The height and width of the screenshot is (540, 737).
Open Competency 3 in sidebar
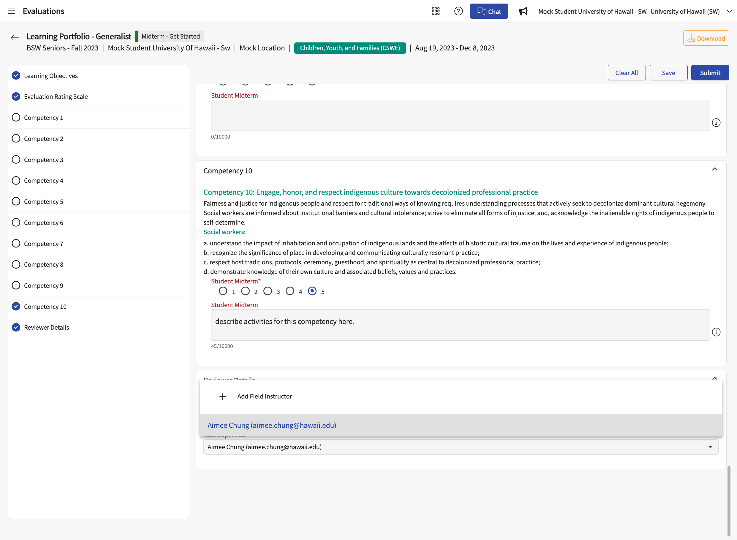(x=99, y=160)
